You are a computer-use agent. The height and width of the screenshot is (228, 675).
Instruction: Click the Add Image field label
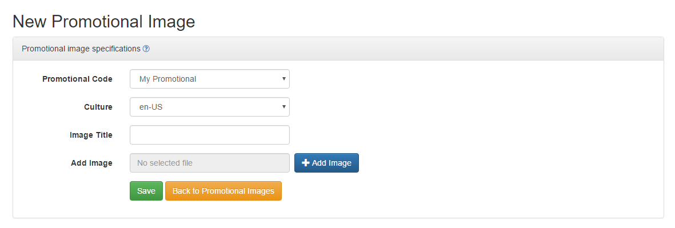(91, 163)
